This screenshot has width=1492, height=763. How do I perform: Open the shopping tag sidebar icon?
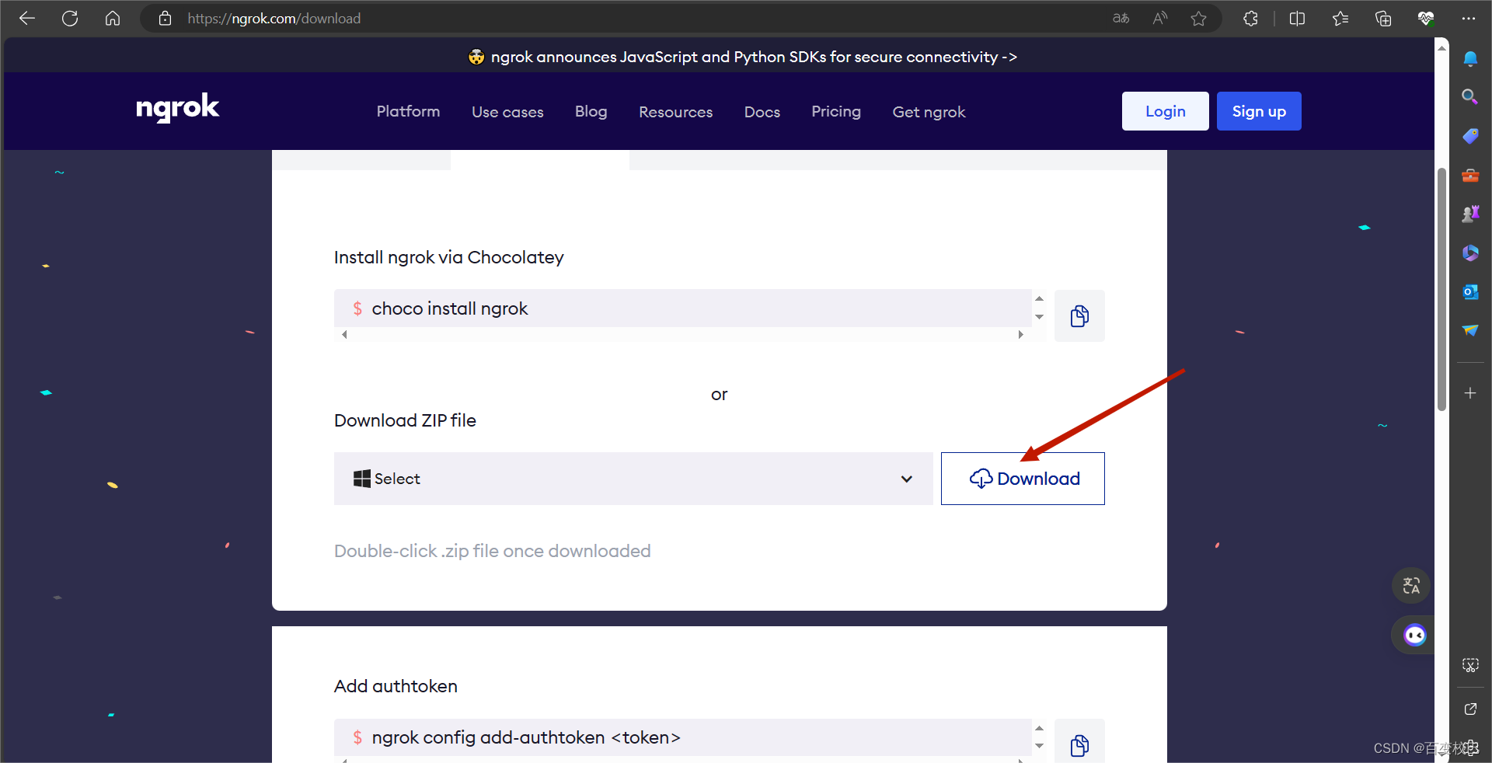tap(1470, 136)
